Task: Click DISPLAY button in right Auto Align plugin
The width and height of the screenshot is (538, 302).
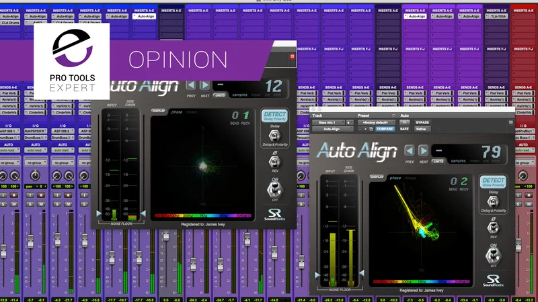Action: tap(377, 177)
